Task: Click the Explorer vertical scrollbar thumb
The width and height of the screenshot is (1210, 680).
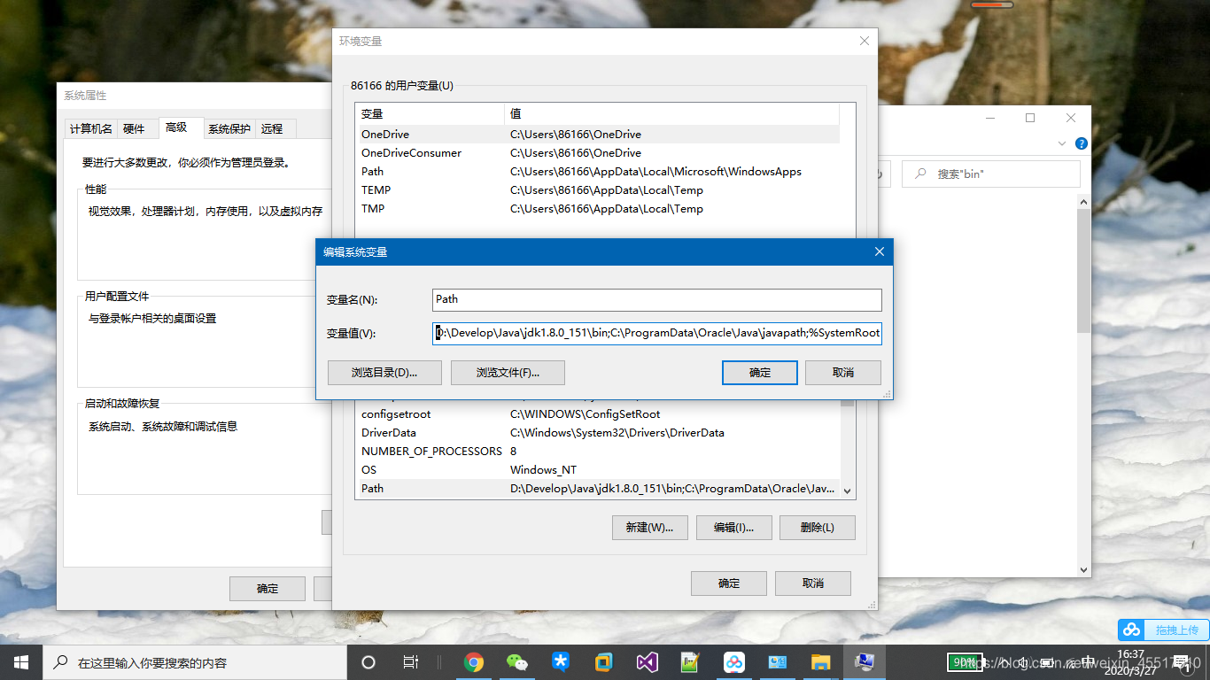Action: click(1083, 271)
